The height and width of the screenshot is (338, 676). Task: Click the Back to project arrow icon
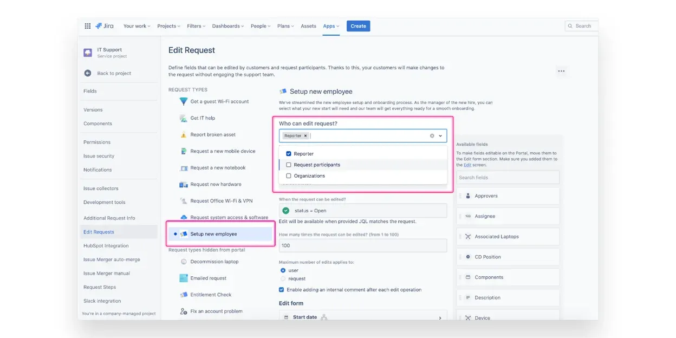coord(88,73)
